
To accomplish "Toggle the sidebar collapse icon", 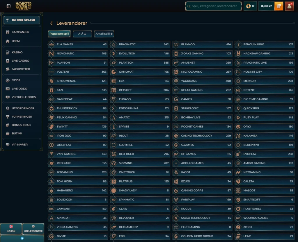I will 8,6.
